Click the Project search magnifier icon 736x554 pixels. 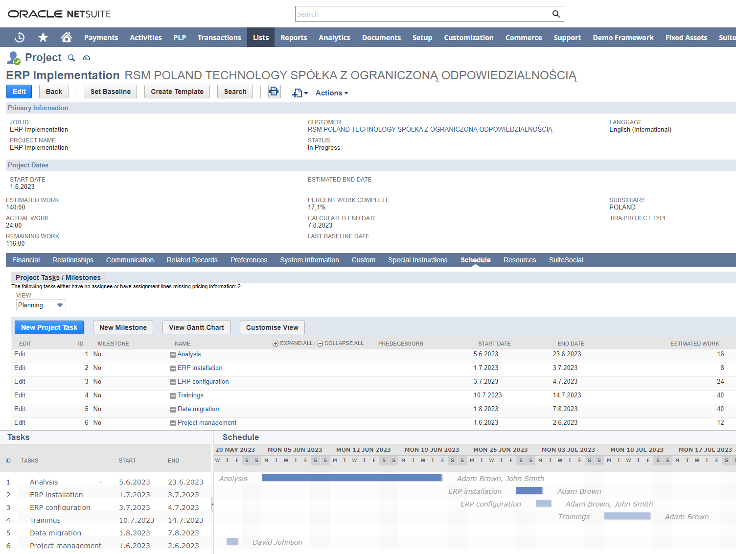pos(71,58)
